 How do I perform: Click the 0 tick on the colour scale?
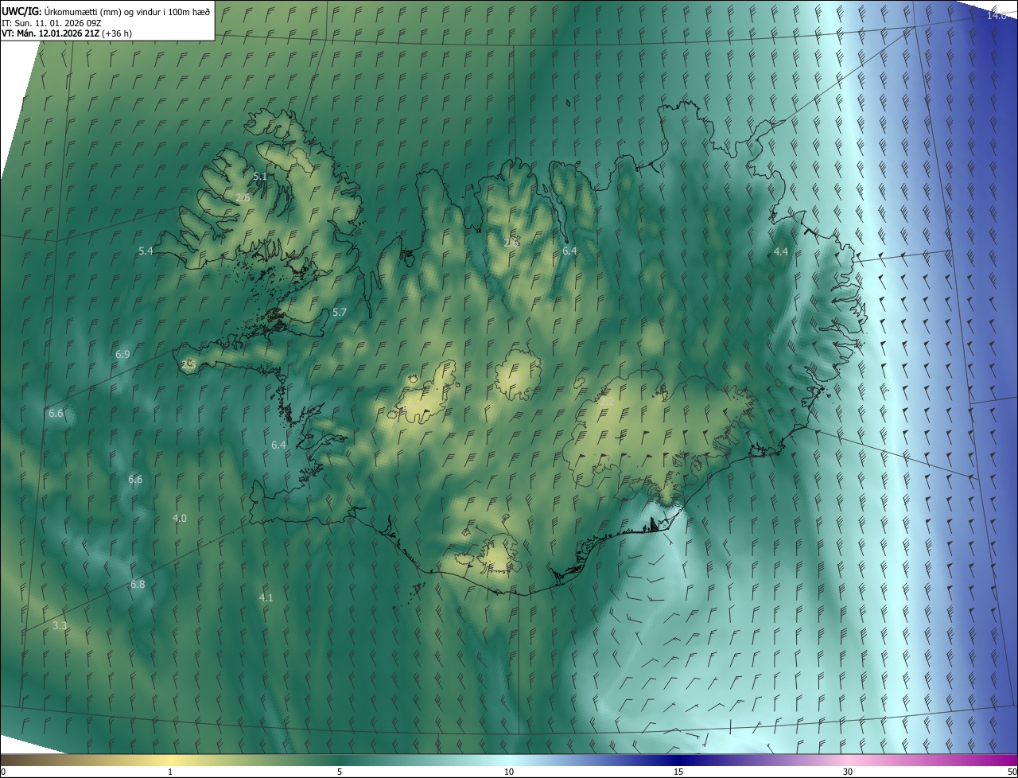click(x=3, y=772)
